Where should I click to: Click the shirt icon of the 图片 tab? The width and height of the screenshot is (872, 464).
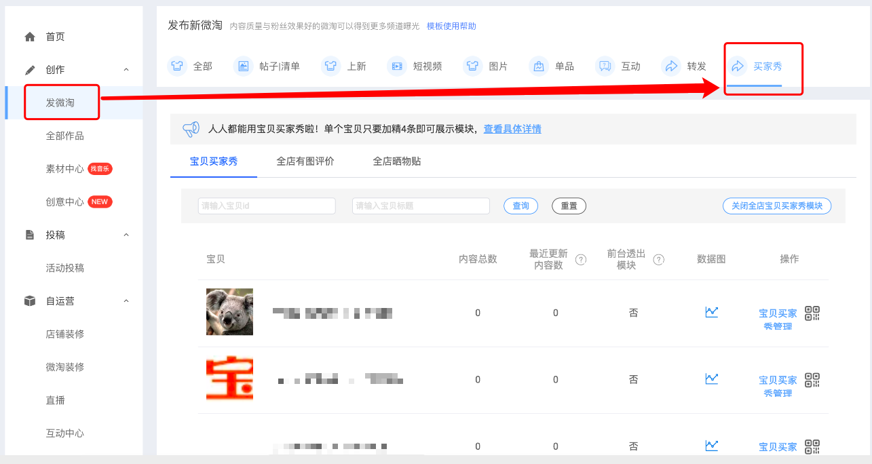coord(472,66)
